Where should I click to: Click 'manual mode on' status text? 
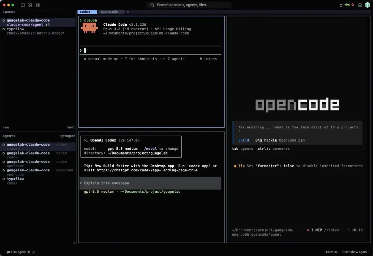click(103, 59)
